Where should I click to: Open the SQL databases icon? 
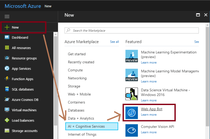(x=7, y=89)
